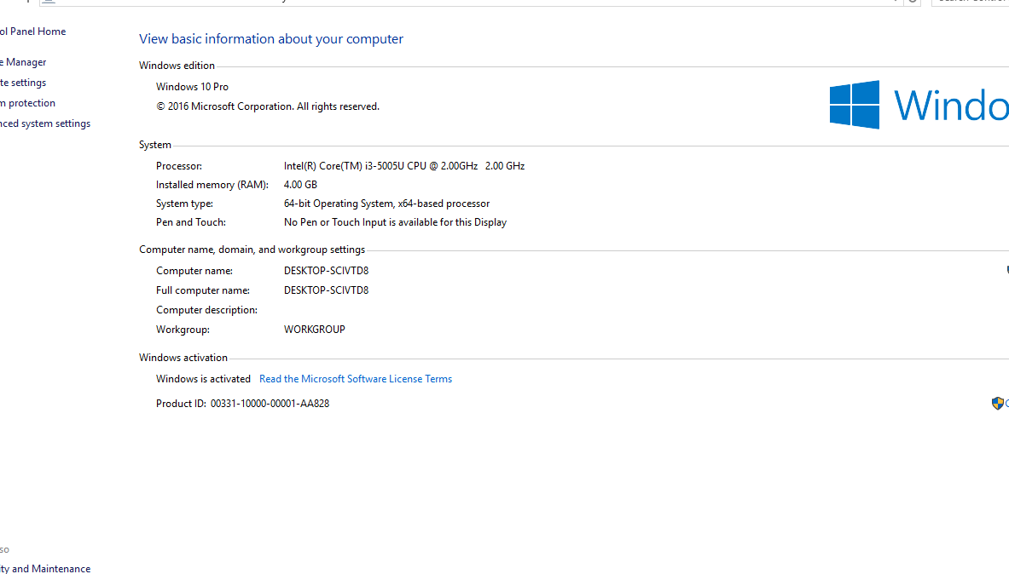The height and width of the screenshot is (574, 1009).
Task: Open System protection link in sidebar
Action: 27,103
